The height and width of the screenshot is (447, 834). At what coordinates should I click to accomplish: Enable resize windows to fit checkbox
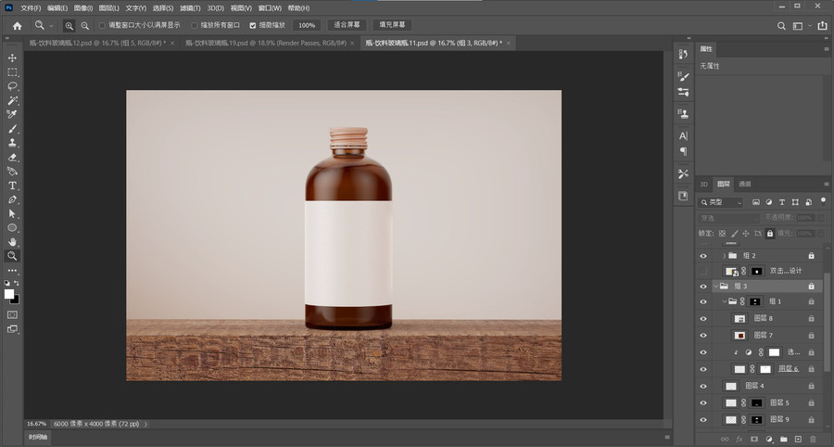click(x=102, y=25)
